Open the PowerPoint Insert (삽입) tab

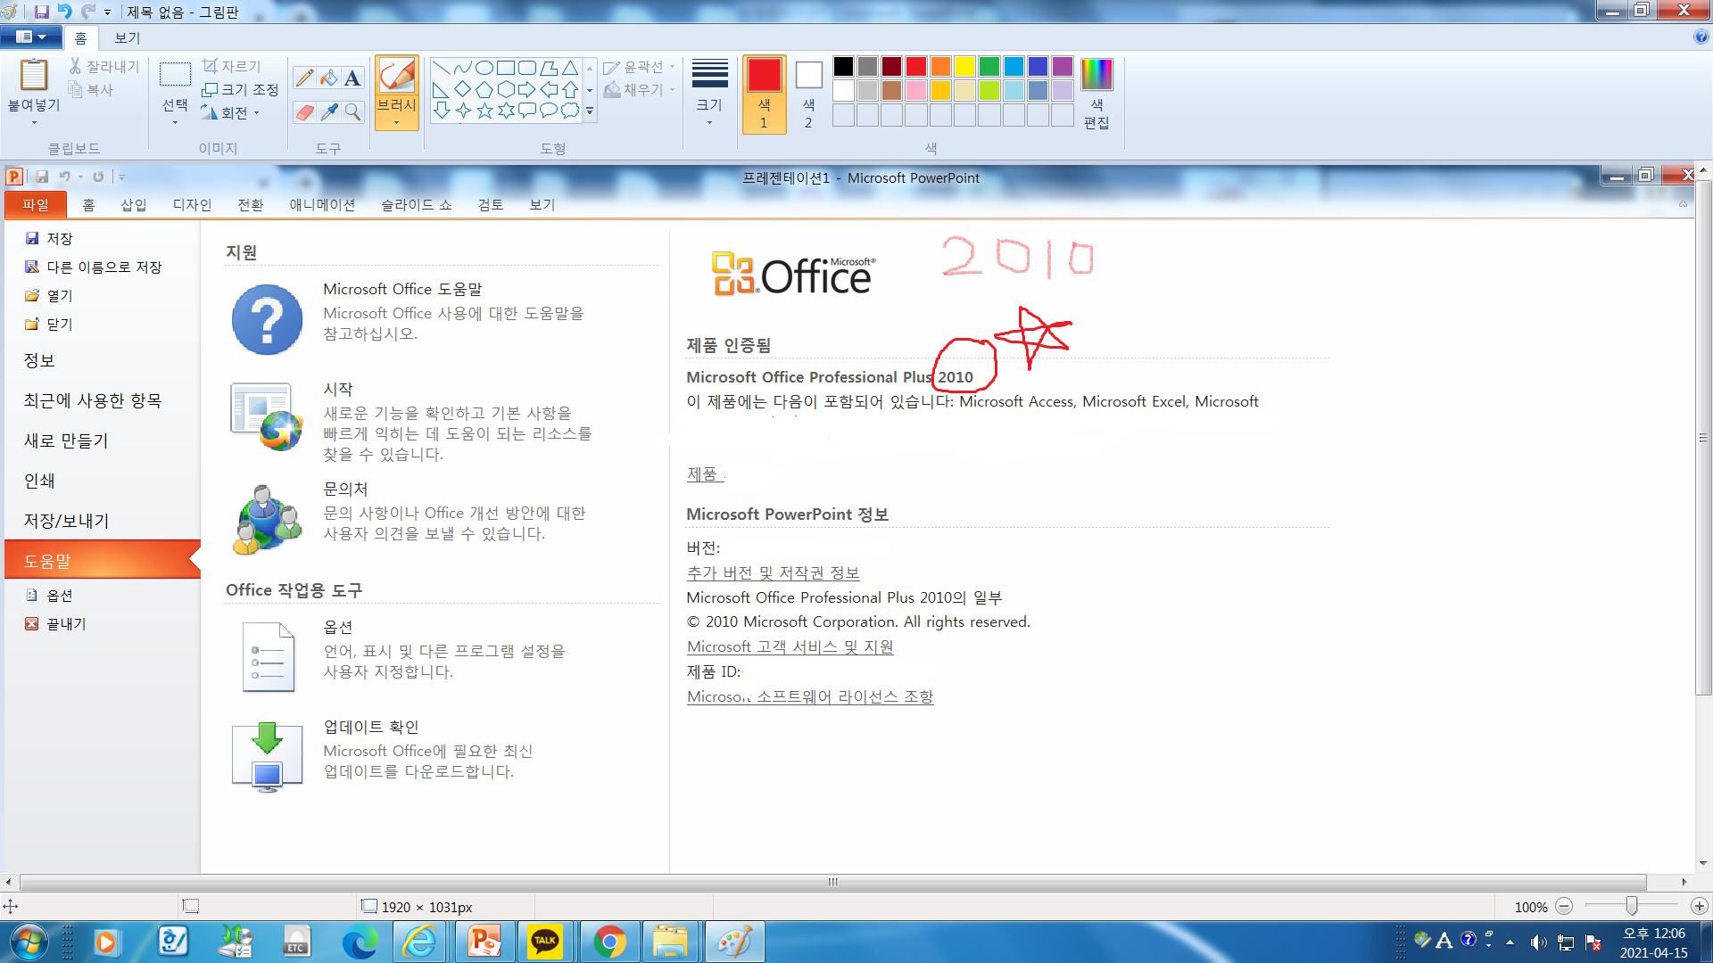pos(134,204)
